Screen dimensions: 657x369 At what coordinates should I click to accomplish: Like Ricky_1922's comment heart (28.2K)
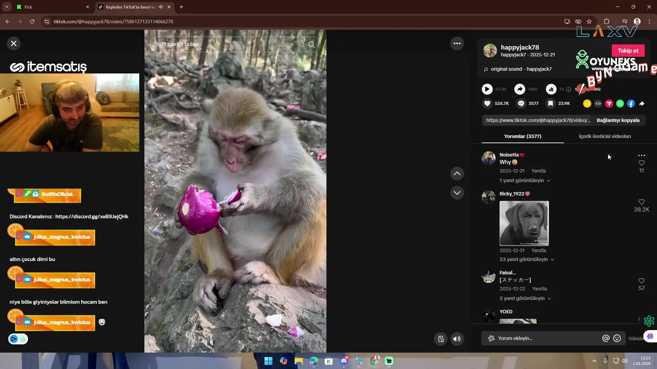point(642,202)
